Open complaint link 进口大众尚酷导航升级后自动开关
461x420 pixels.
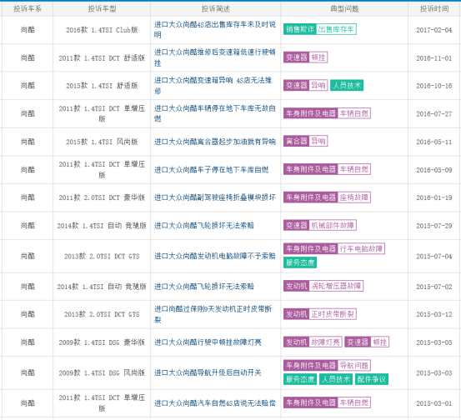click(208, 372)
